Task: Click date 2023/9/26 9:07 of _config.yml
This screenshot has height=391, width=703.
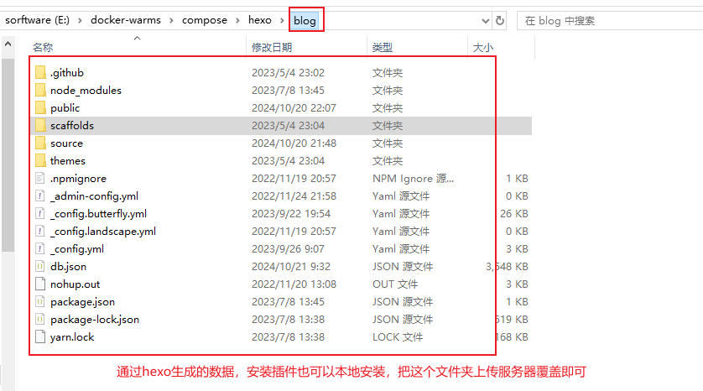Action: [288, 249]
